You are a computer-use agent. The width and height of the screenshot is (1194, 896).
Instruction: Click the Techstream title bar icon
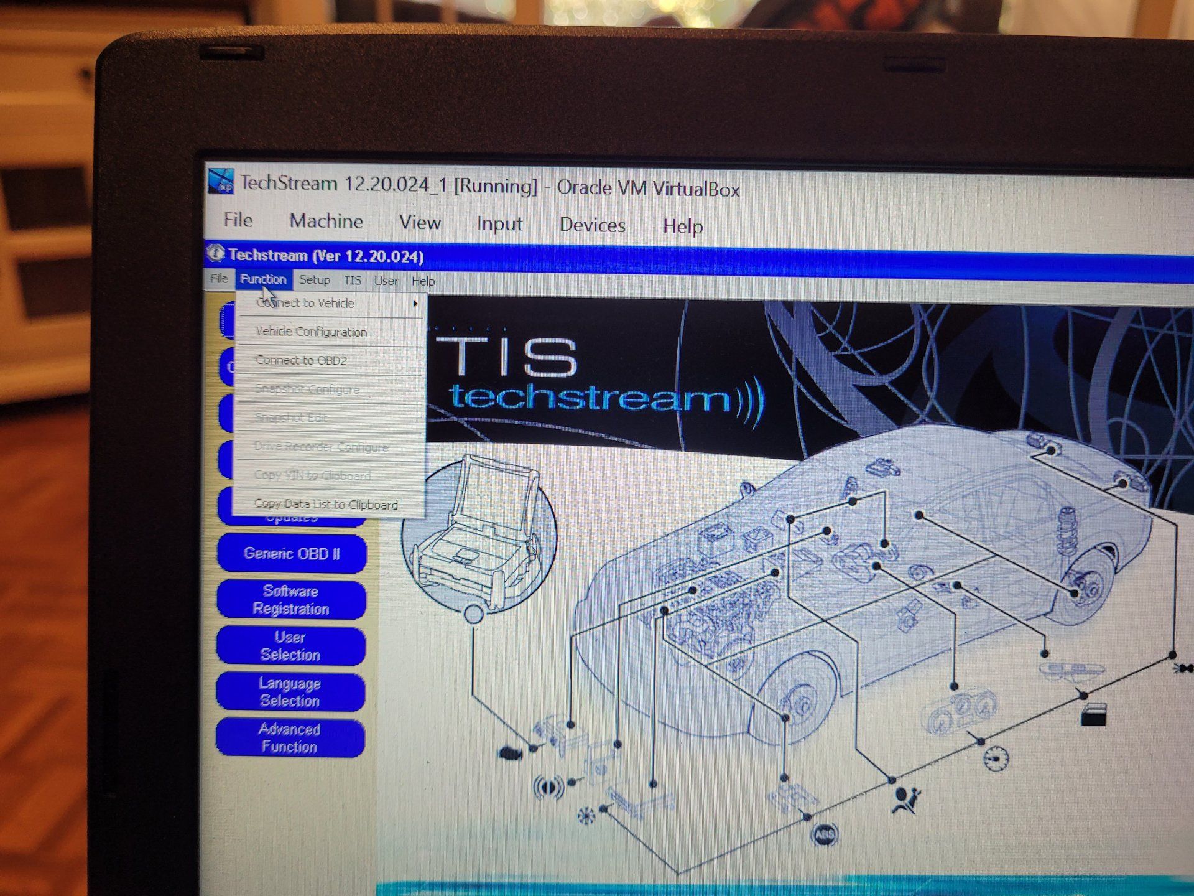click(x=215, y=253)
